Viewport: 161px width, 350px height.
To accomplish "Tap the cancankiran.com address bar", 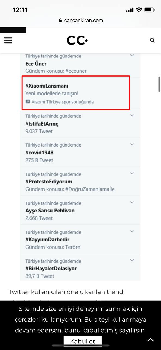I will (81, 21).
